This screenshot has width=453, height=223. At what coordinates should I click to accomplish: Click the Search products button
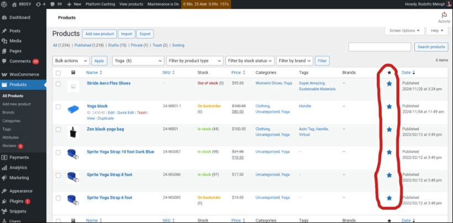431,47
